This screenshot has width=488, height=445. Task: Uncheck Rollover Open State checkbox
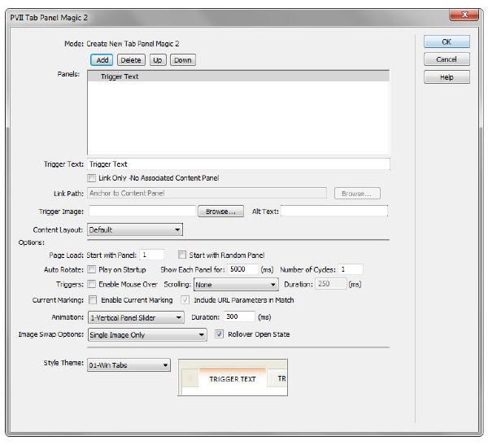click(219, 334)
